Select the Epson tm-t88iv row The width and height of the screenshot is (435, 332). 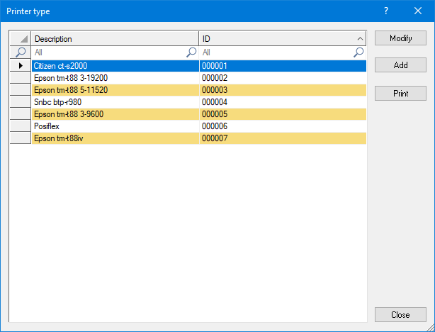pyautogui.click(x=115, y=138)
